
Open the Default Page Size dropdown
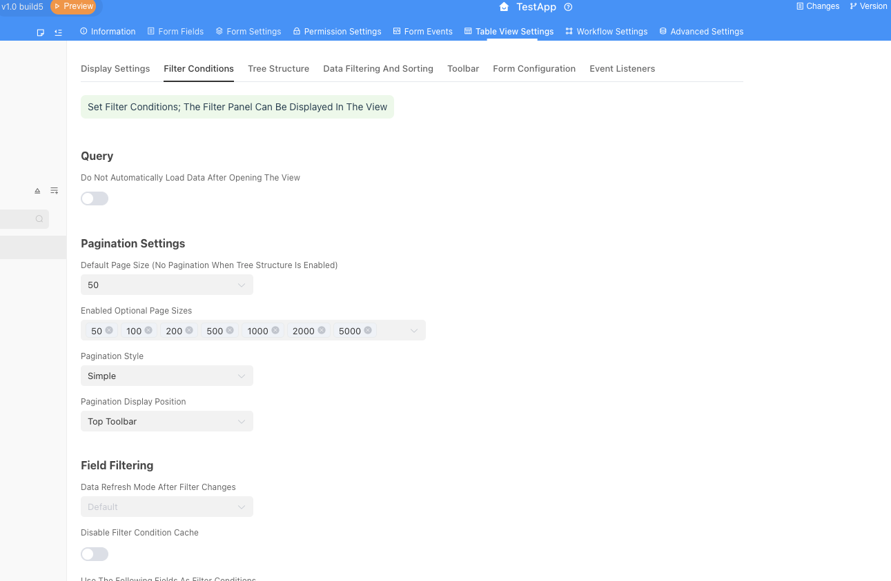pyautogui.click(x=166, y=285)
